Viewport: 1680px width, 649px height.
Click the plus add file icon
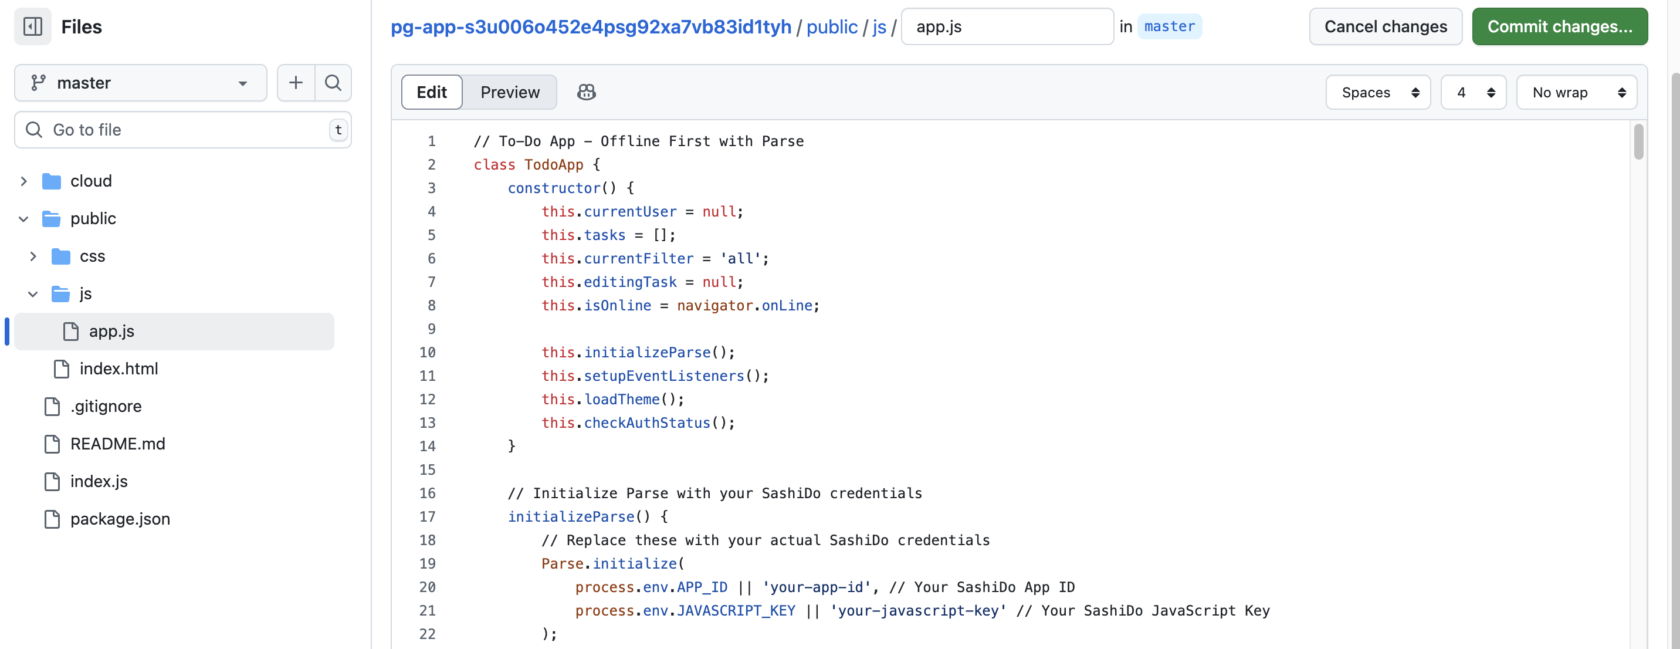(296, 83)
